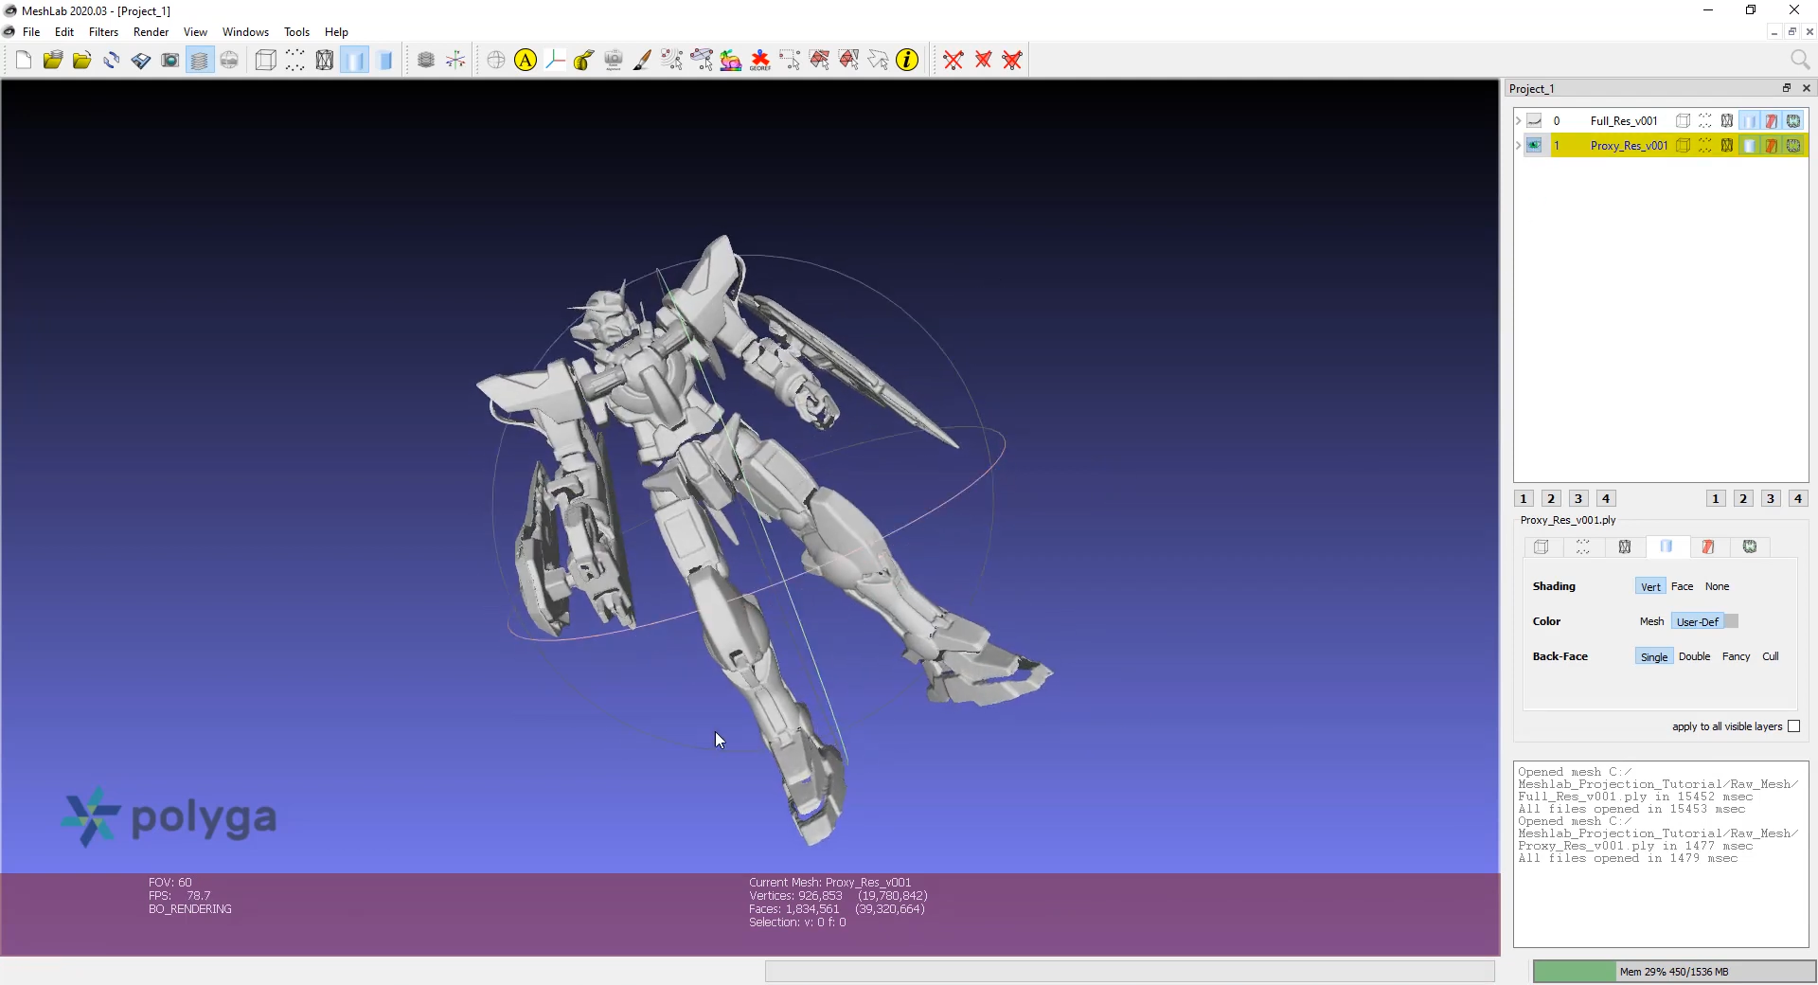The width and height of the screenshot is (1818, 985).
Task: Toggle edge decorator icon in Proxy_Res_v001 row
Action: 1793,146
